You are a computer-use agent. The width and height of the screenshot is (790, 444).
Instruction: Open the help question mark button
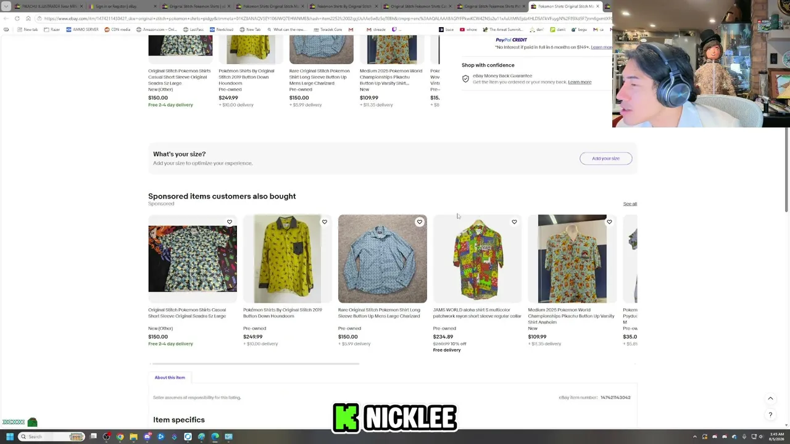[770, 415]
